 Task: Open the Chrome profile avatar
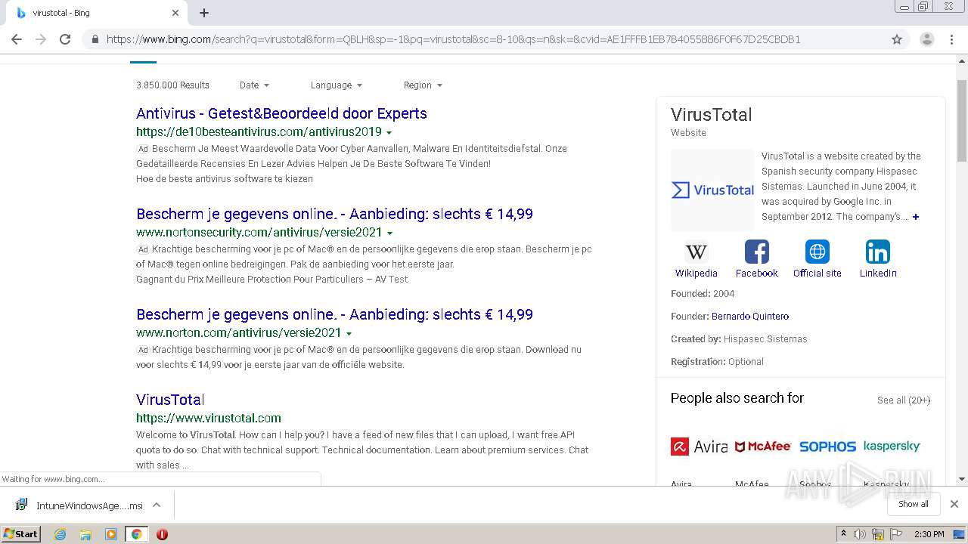pos(926,39)
